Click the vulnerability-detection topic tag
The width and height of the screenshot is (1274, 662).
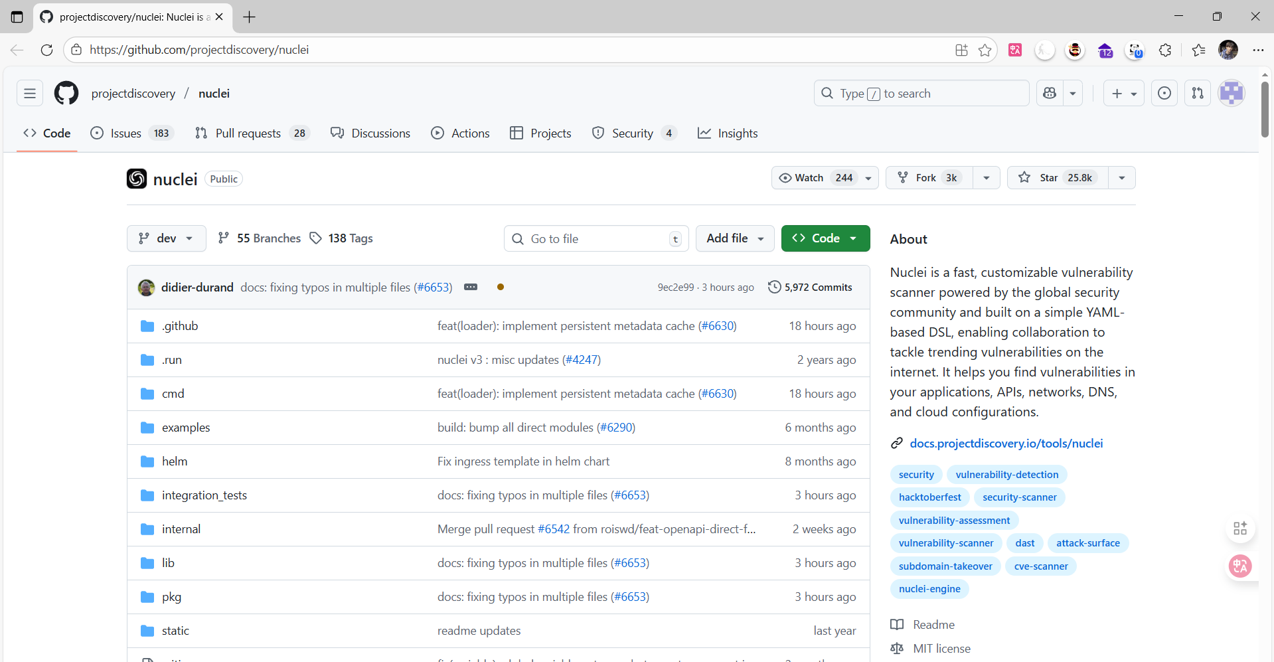point(1007,475)
